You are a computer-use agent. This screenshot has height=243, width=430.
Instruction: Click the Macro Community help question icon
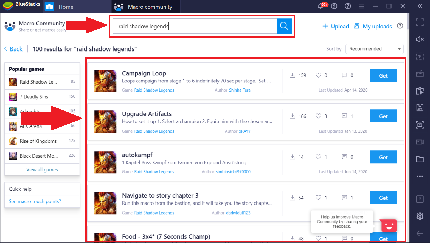[400, 26]
